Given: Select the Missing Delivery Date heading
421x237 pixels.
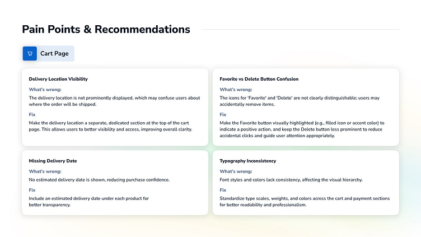Looking at the screenshot, I should 53,161.
